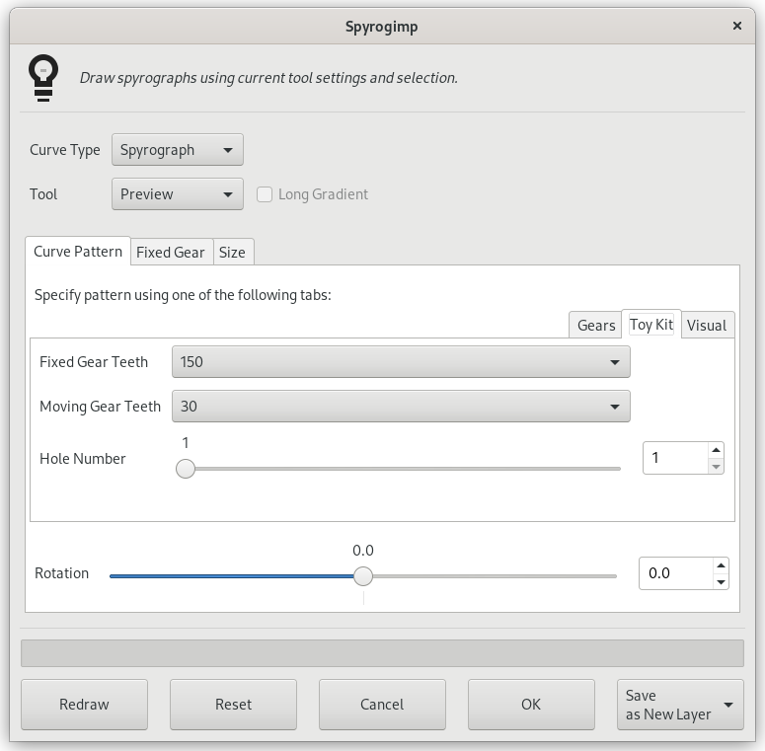Switch to the Size tab

click(232, 252)
